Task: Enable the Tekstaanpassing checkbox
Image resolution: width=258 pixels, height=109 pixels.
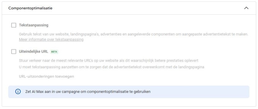Action: coord(14,25)
